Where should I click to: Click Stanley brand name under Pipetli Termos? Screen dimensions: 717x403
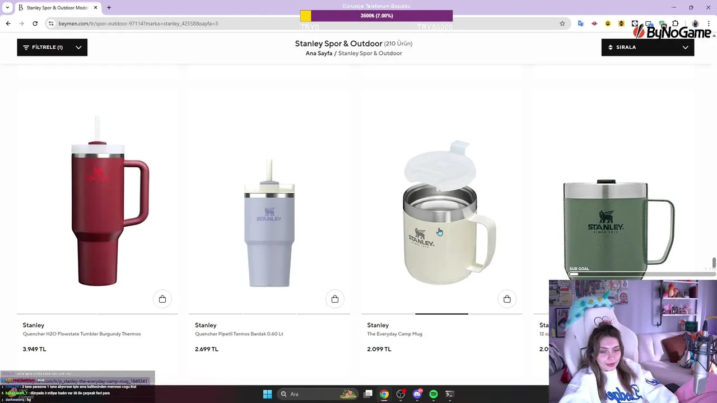[206, 325]
